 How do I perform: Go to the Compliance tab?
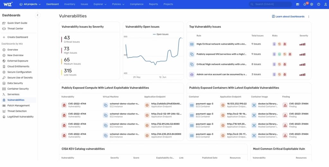click(137, 4)
